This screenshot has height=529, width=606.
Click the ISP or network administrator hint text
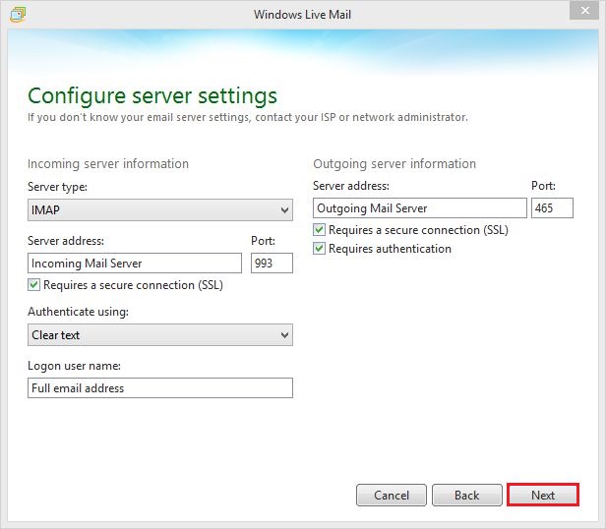pyautogui.click(x=248, y=117)
